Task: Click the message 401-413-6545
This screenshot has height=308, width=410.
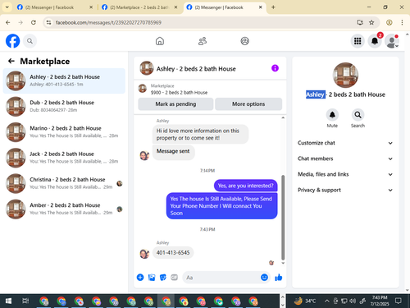Action: coord(173,253)
